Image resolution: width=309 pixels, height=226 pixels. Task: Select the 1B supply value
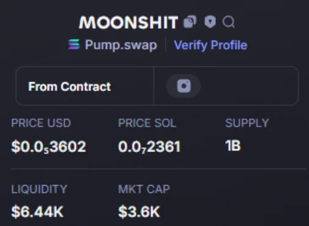point(233,146)
